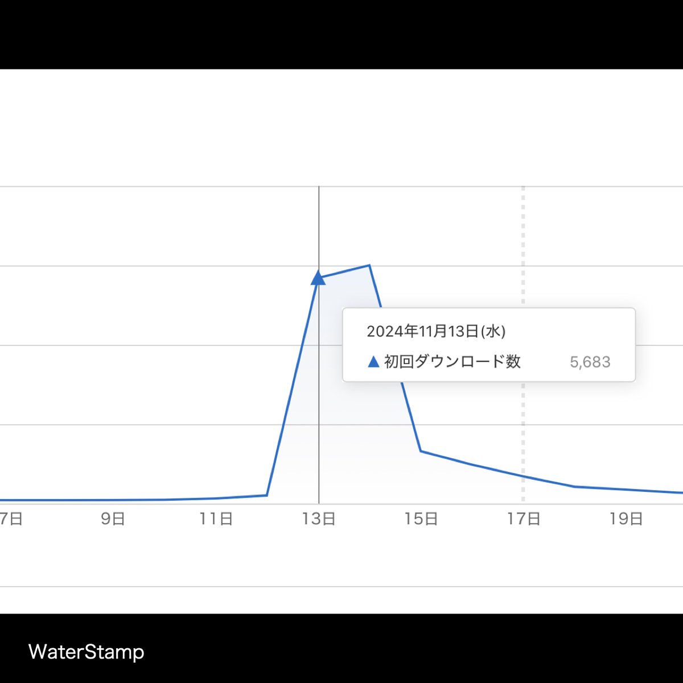
Task: Click the line vertex at the 18th
Action: click(x=574, y=487)
